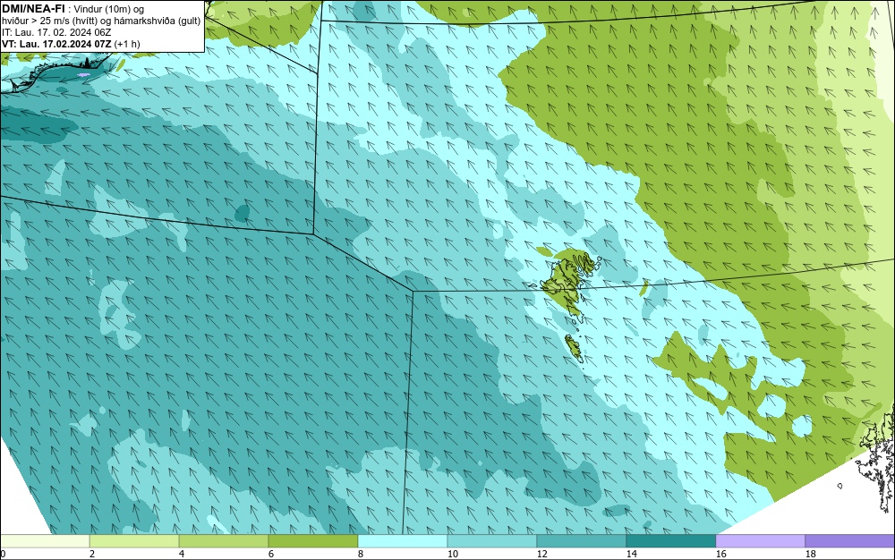The image size is (895, 560).
Task: Click the legend label '2'
Action: click(92, 554)
